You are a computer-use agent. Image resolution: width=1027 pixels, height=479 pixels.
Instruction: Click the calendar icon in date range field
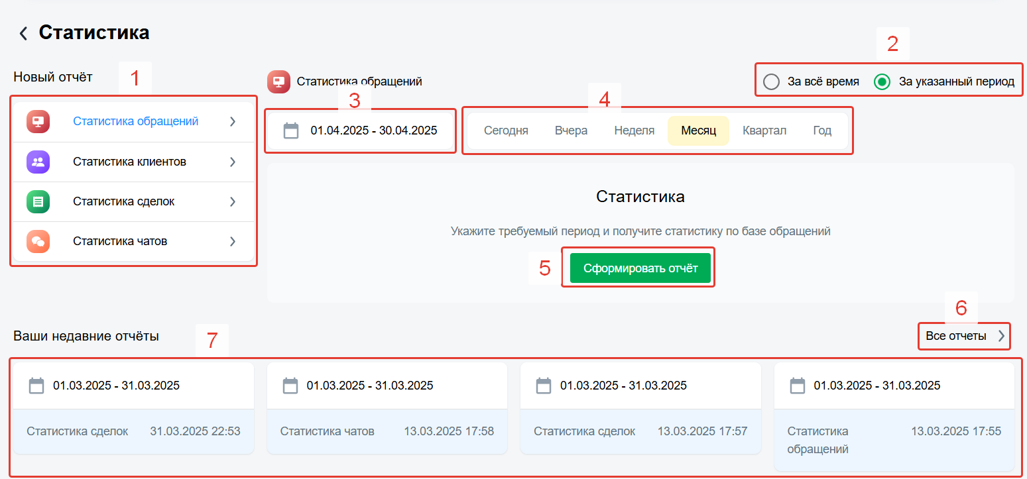pyautogui.click(x=291, y=131)
